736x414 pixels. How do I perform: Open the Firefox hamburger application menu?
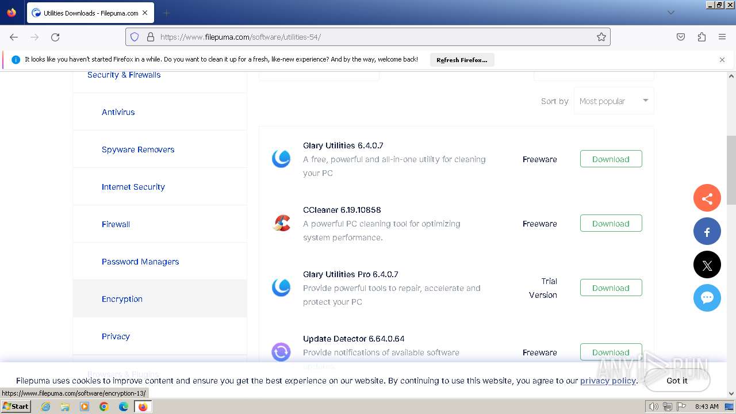(722, 37)
